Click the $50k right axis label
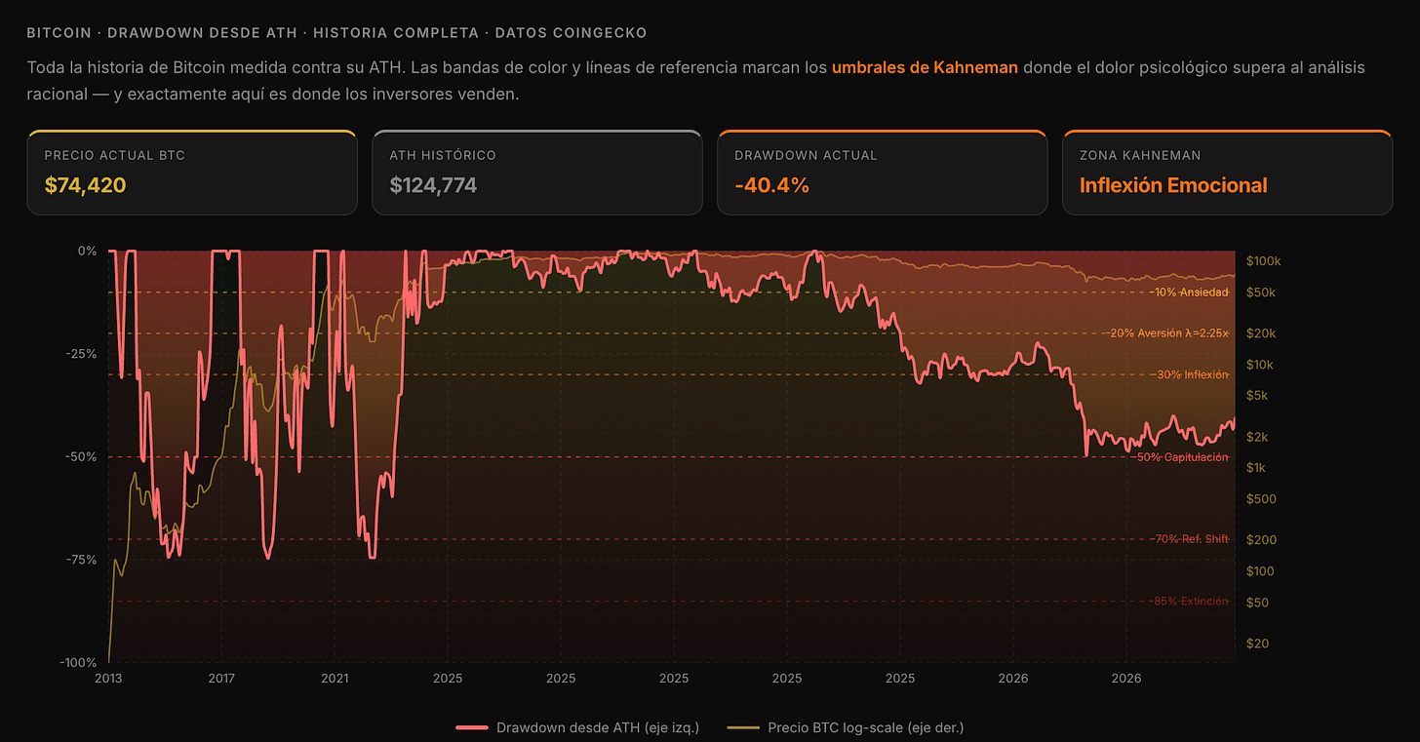 coord(1261,293)
